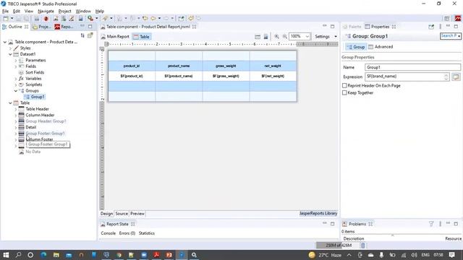
Task: Click the group Expression input field
Action: [407, 77]
